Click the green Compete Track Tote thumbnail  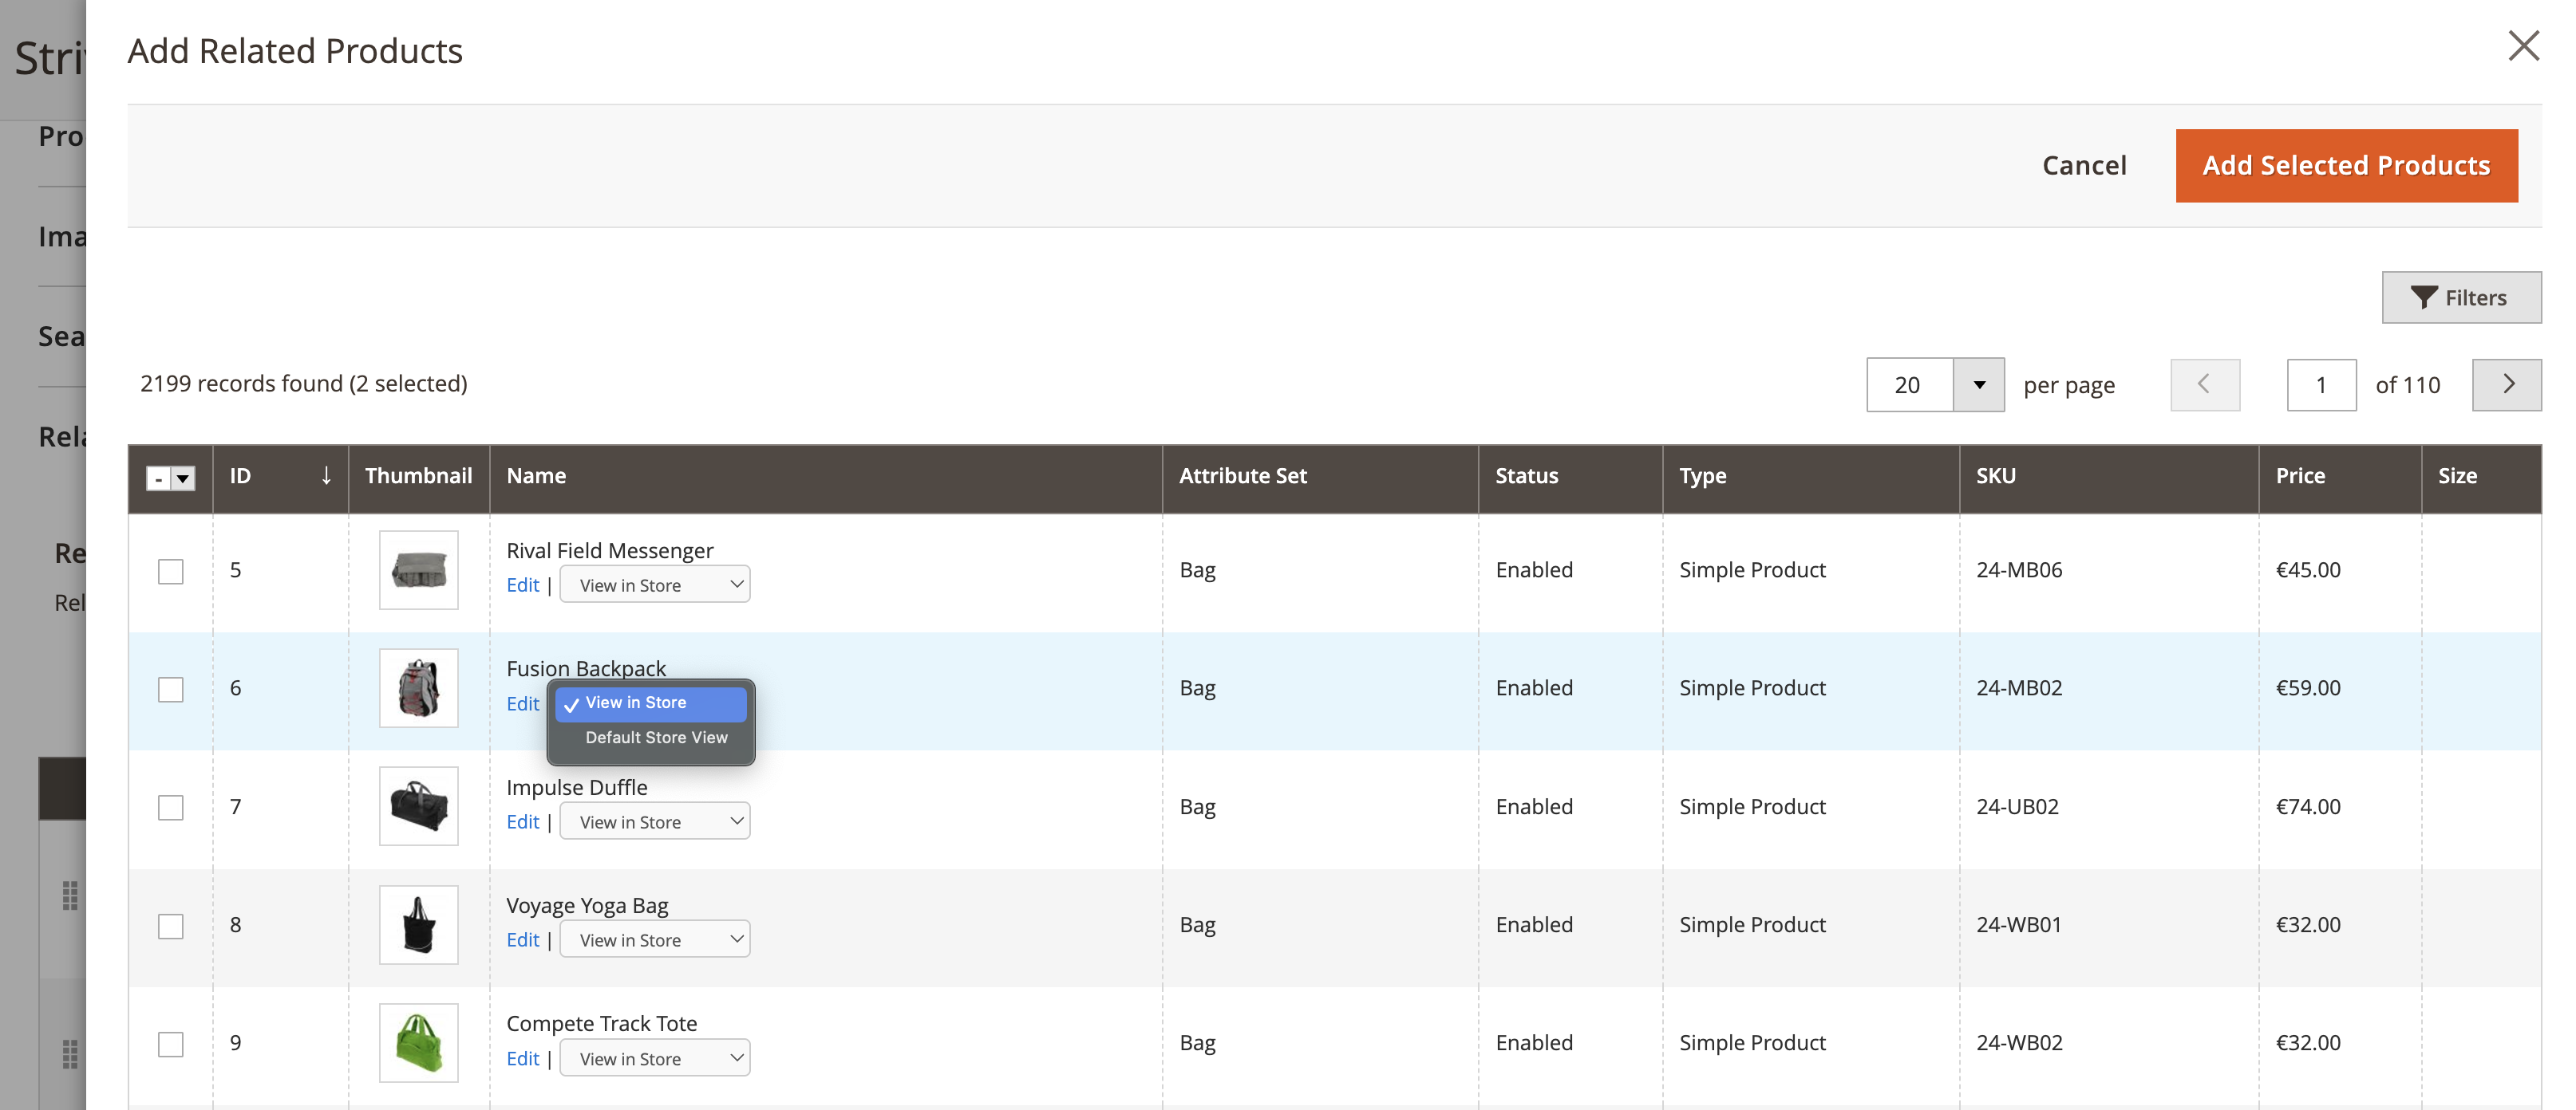[418, 1042]
